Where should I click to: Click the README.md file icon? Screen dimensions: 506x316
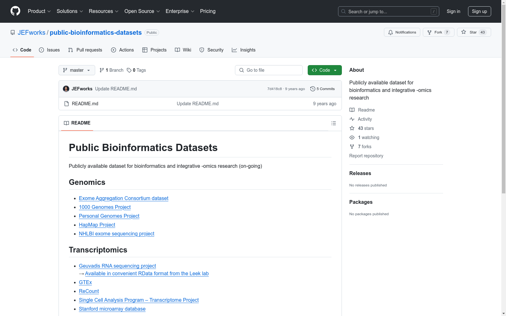66,104
